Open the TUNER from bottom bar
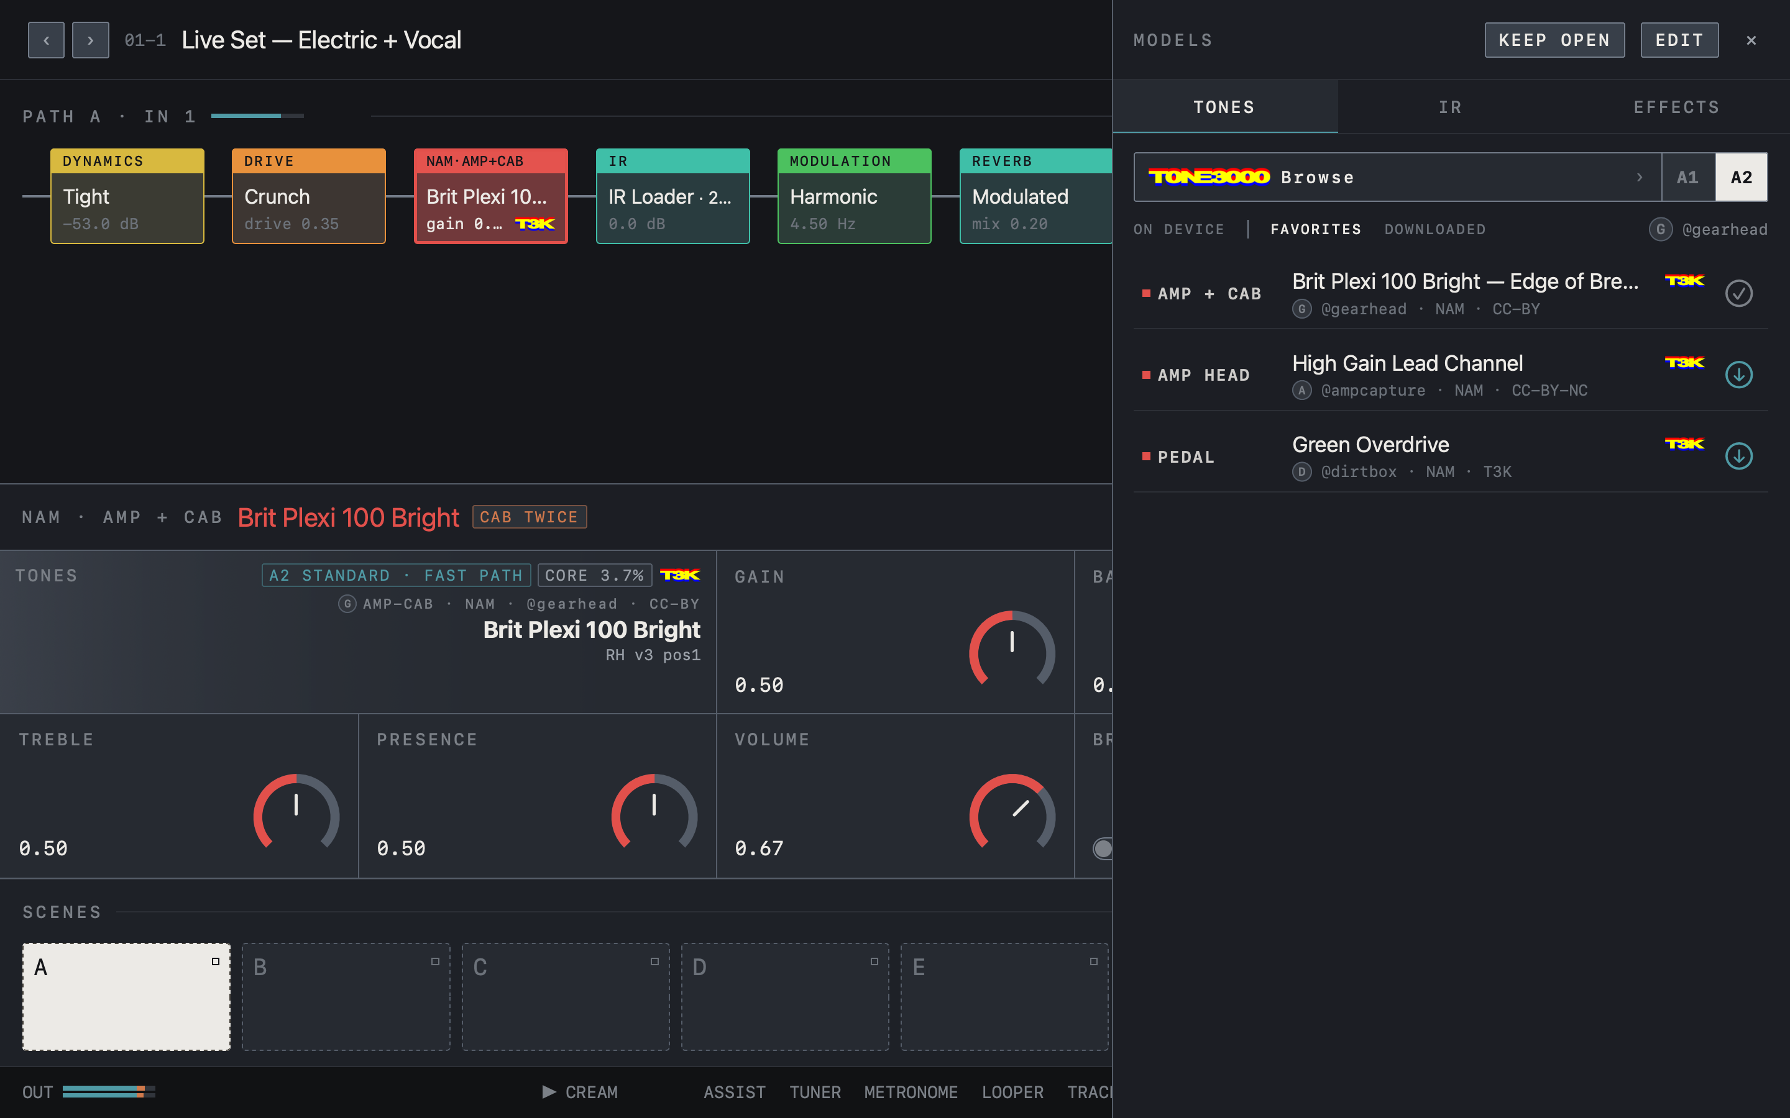The width and height of the screenshot is (1790, 1118). [814, 1091]
